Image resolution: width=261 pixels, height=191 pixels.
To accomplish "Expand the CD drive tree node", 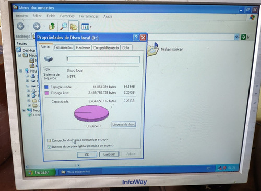I will pyautogui.click(x=28, y=91).
